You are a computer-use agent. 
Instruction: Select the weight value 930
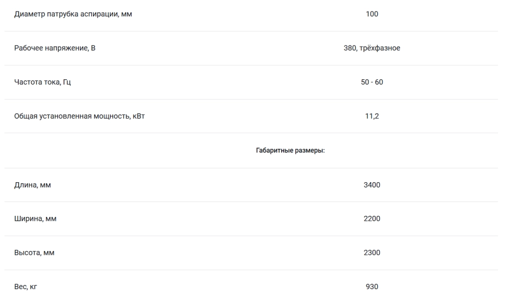[372, 287]
